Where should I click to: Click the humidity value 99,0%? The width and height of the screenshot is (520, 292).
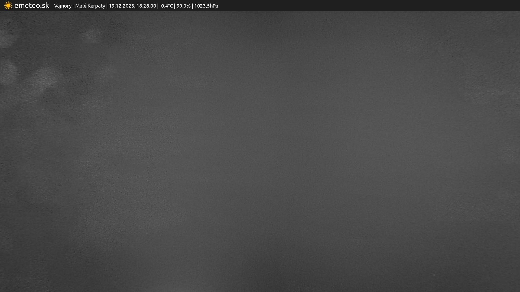coord(183,6)
